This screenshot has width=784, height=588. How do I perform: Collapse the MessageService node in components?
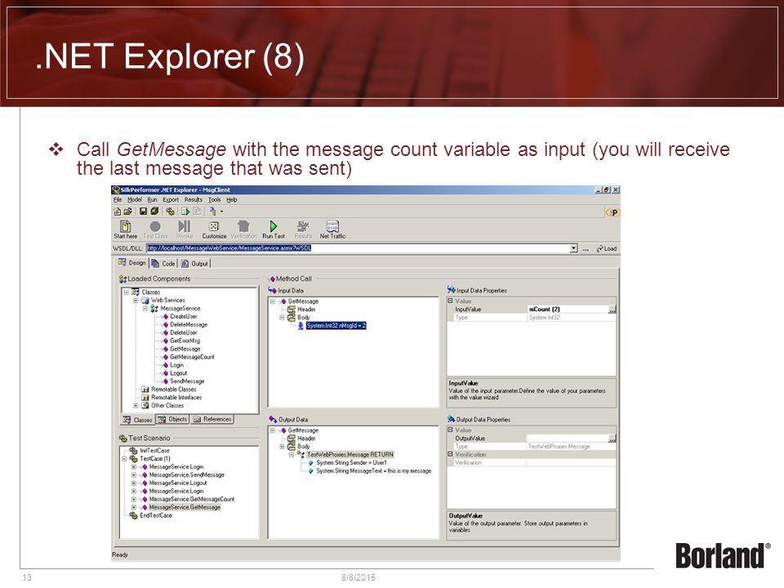[x=145, y=309]
